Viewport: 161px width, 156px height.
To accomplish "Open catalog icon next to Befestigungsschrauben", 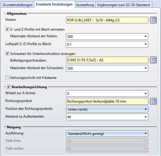I will (x=153, y=60).
